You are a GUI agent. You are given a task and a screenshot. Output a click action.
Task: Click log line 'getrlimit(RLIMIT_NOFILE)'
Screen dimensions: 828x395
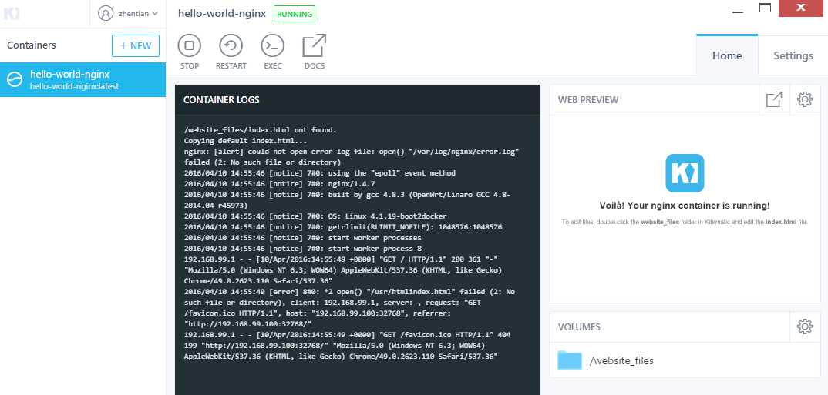343,227
